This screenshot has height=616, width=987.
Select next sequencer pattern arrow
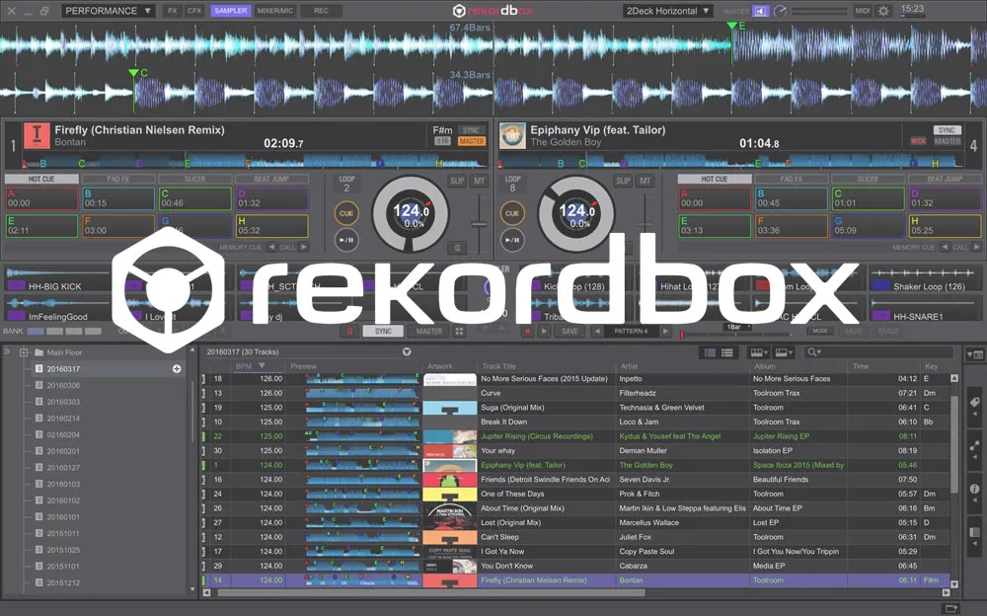664,332
